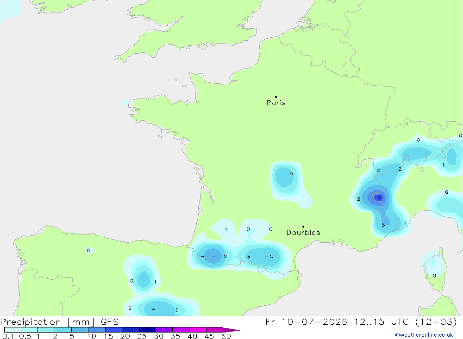Pick the 15–20 mm blue legend swatch
The image size is (463, 339).
(114, 330)
